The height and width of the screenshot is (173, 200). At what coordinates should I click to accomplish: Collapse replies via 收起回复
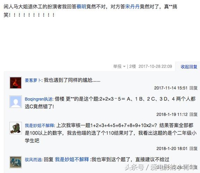click(x=189, y=67)
